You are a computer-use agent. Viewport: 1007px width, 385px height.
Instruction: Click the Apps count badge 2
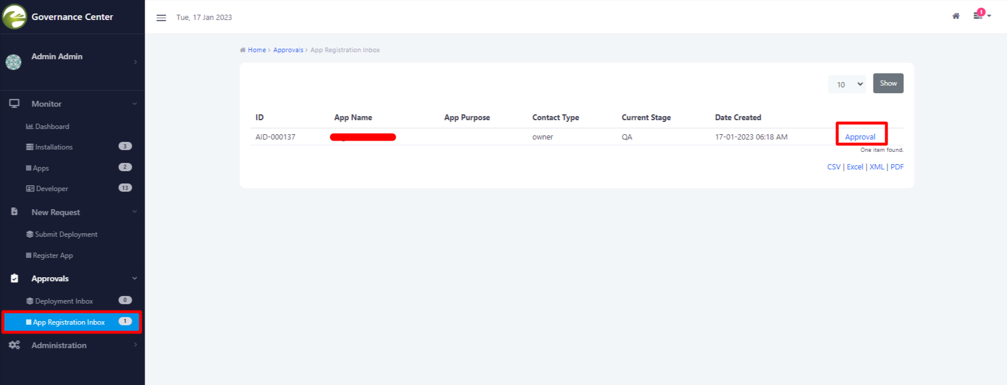[x=125, y=167]
